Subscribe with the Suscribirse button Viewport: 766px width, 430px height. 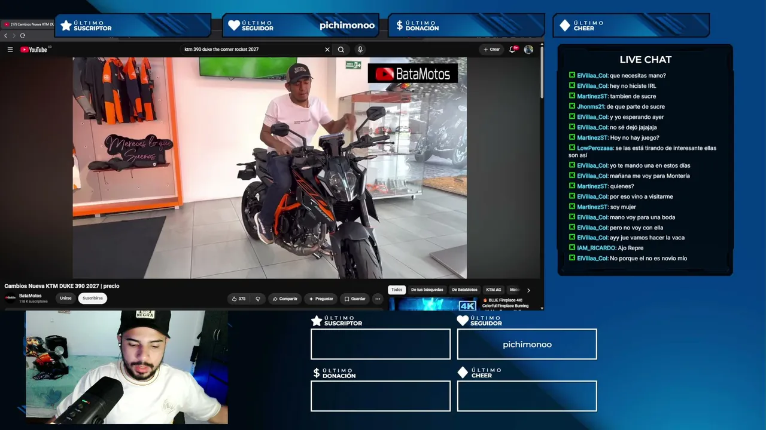pos(93,299)
